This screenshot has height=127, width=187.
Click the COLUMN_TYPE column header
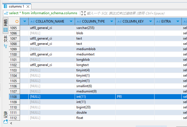point(95,21)
